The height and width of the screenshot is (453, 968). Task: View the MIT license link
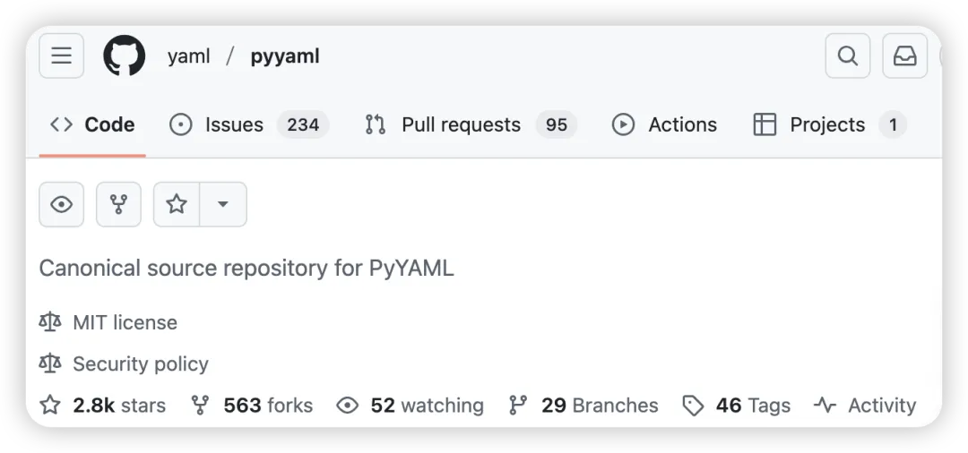click(125, 322)
